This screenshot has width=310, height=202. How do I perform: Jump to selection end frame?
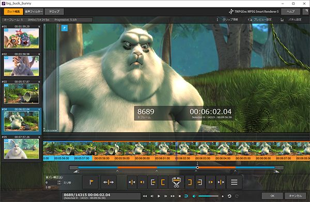coord(200,182)
